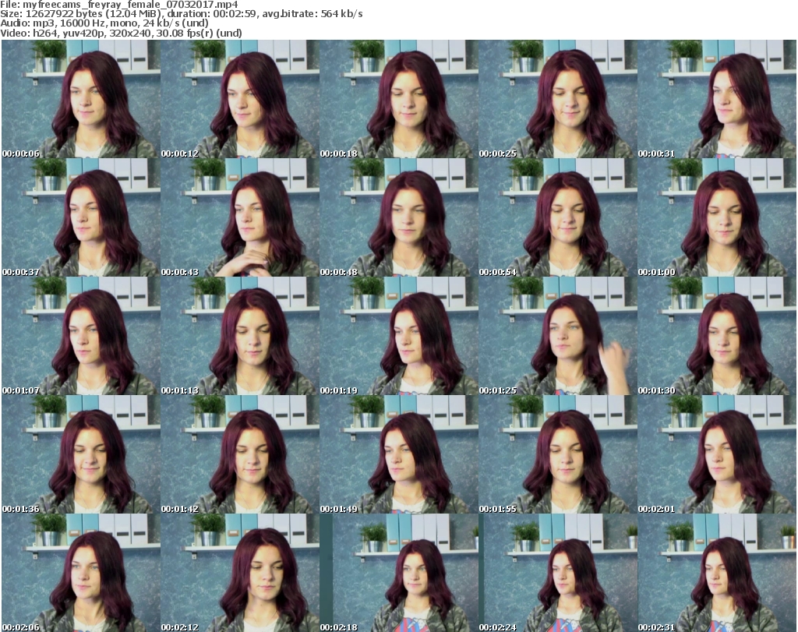This screenshot has width=798, height=632.
Task: Open the frame timestamped 00:01:36
Action: point(81,454)
